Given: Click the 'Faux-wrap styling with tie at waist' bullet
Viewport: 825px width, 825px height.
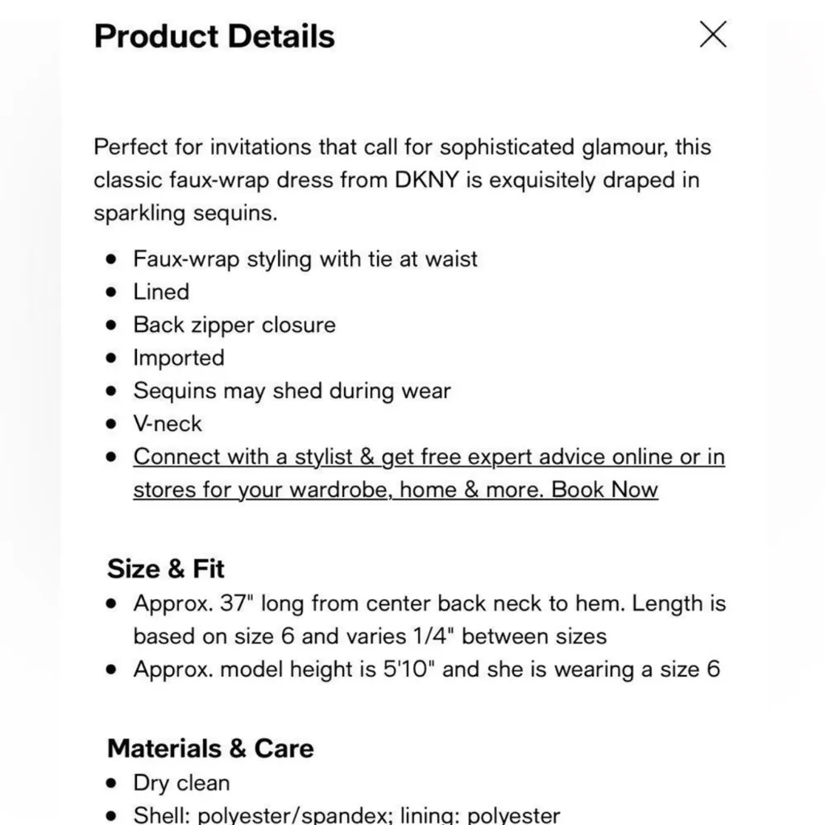Looking at the screenshot, I should 305,259.
